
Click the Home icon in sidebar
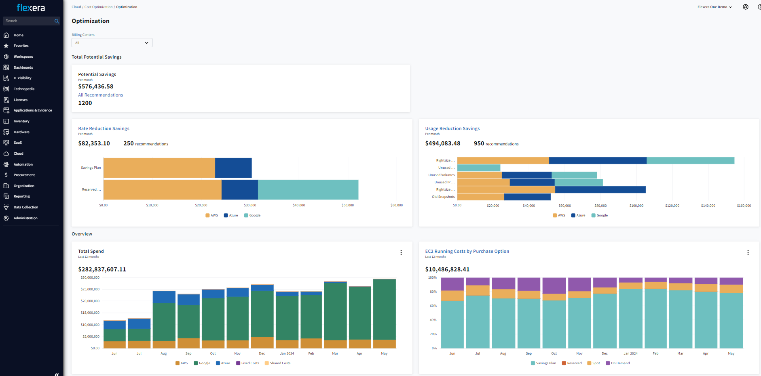click(x=6, y=35)
